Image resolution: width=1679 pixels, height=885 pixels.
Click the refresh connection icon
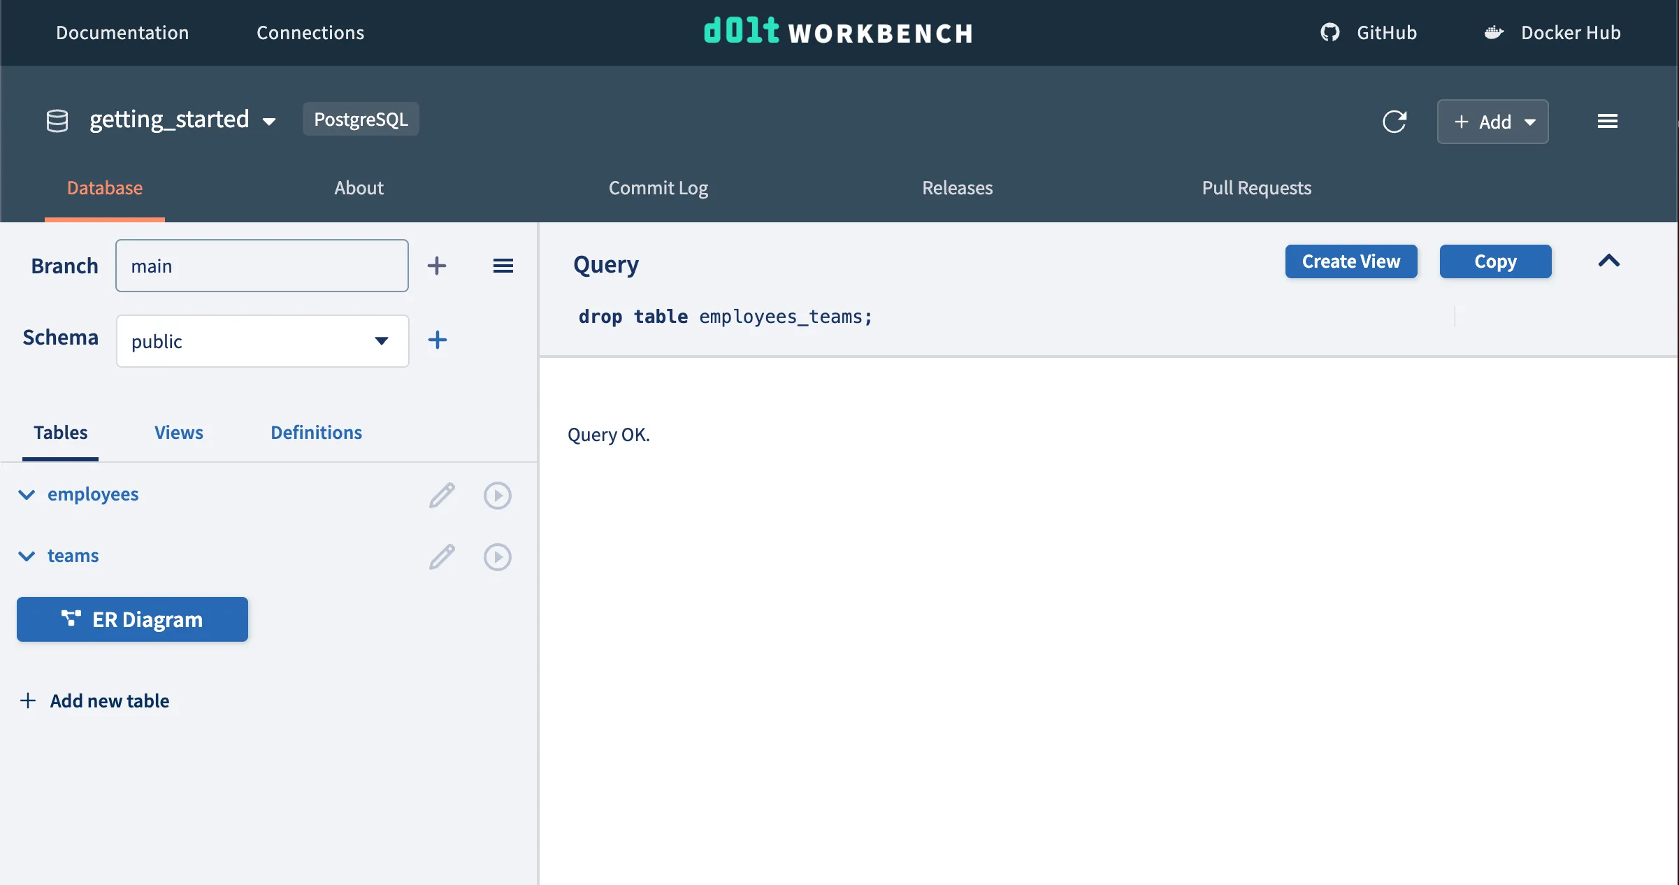click(x=1394, y=122)
